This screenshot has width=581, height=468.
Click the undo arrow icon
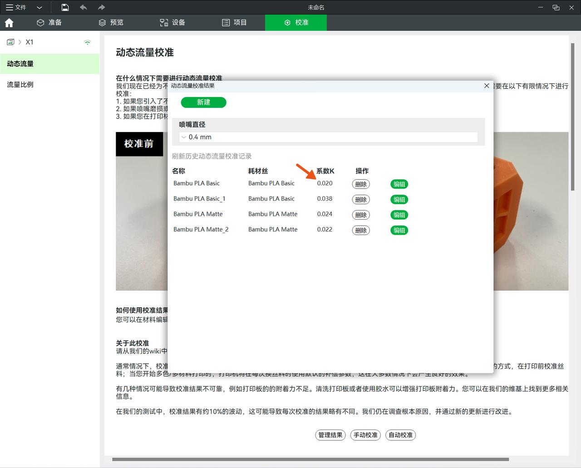coord(83,7)
